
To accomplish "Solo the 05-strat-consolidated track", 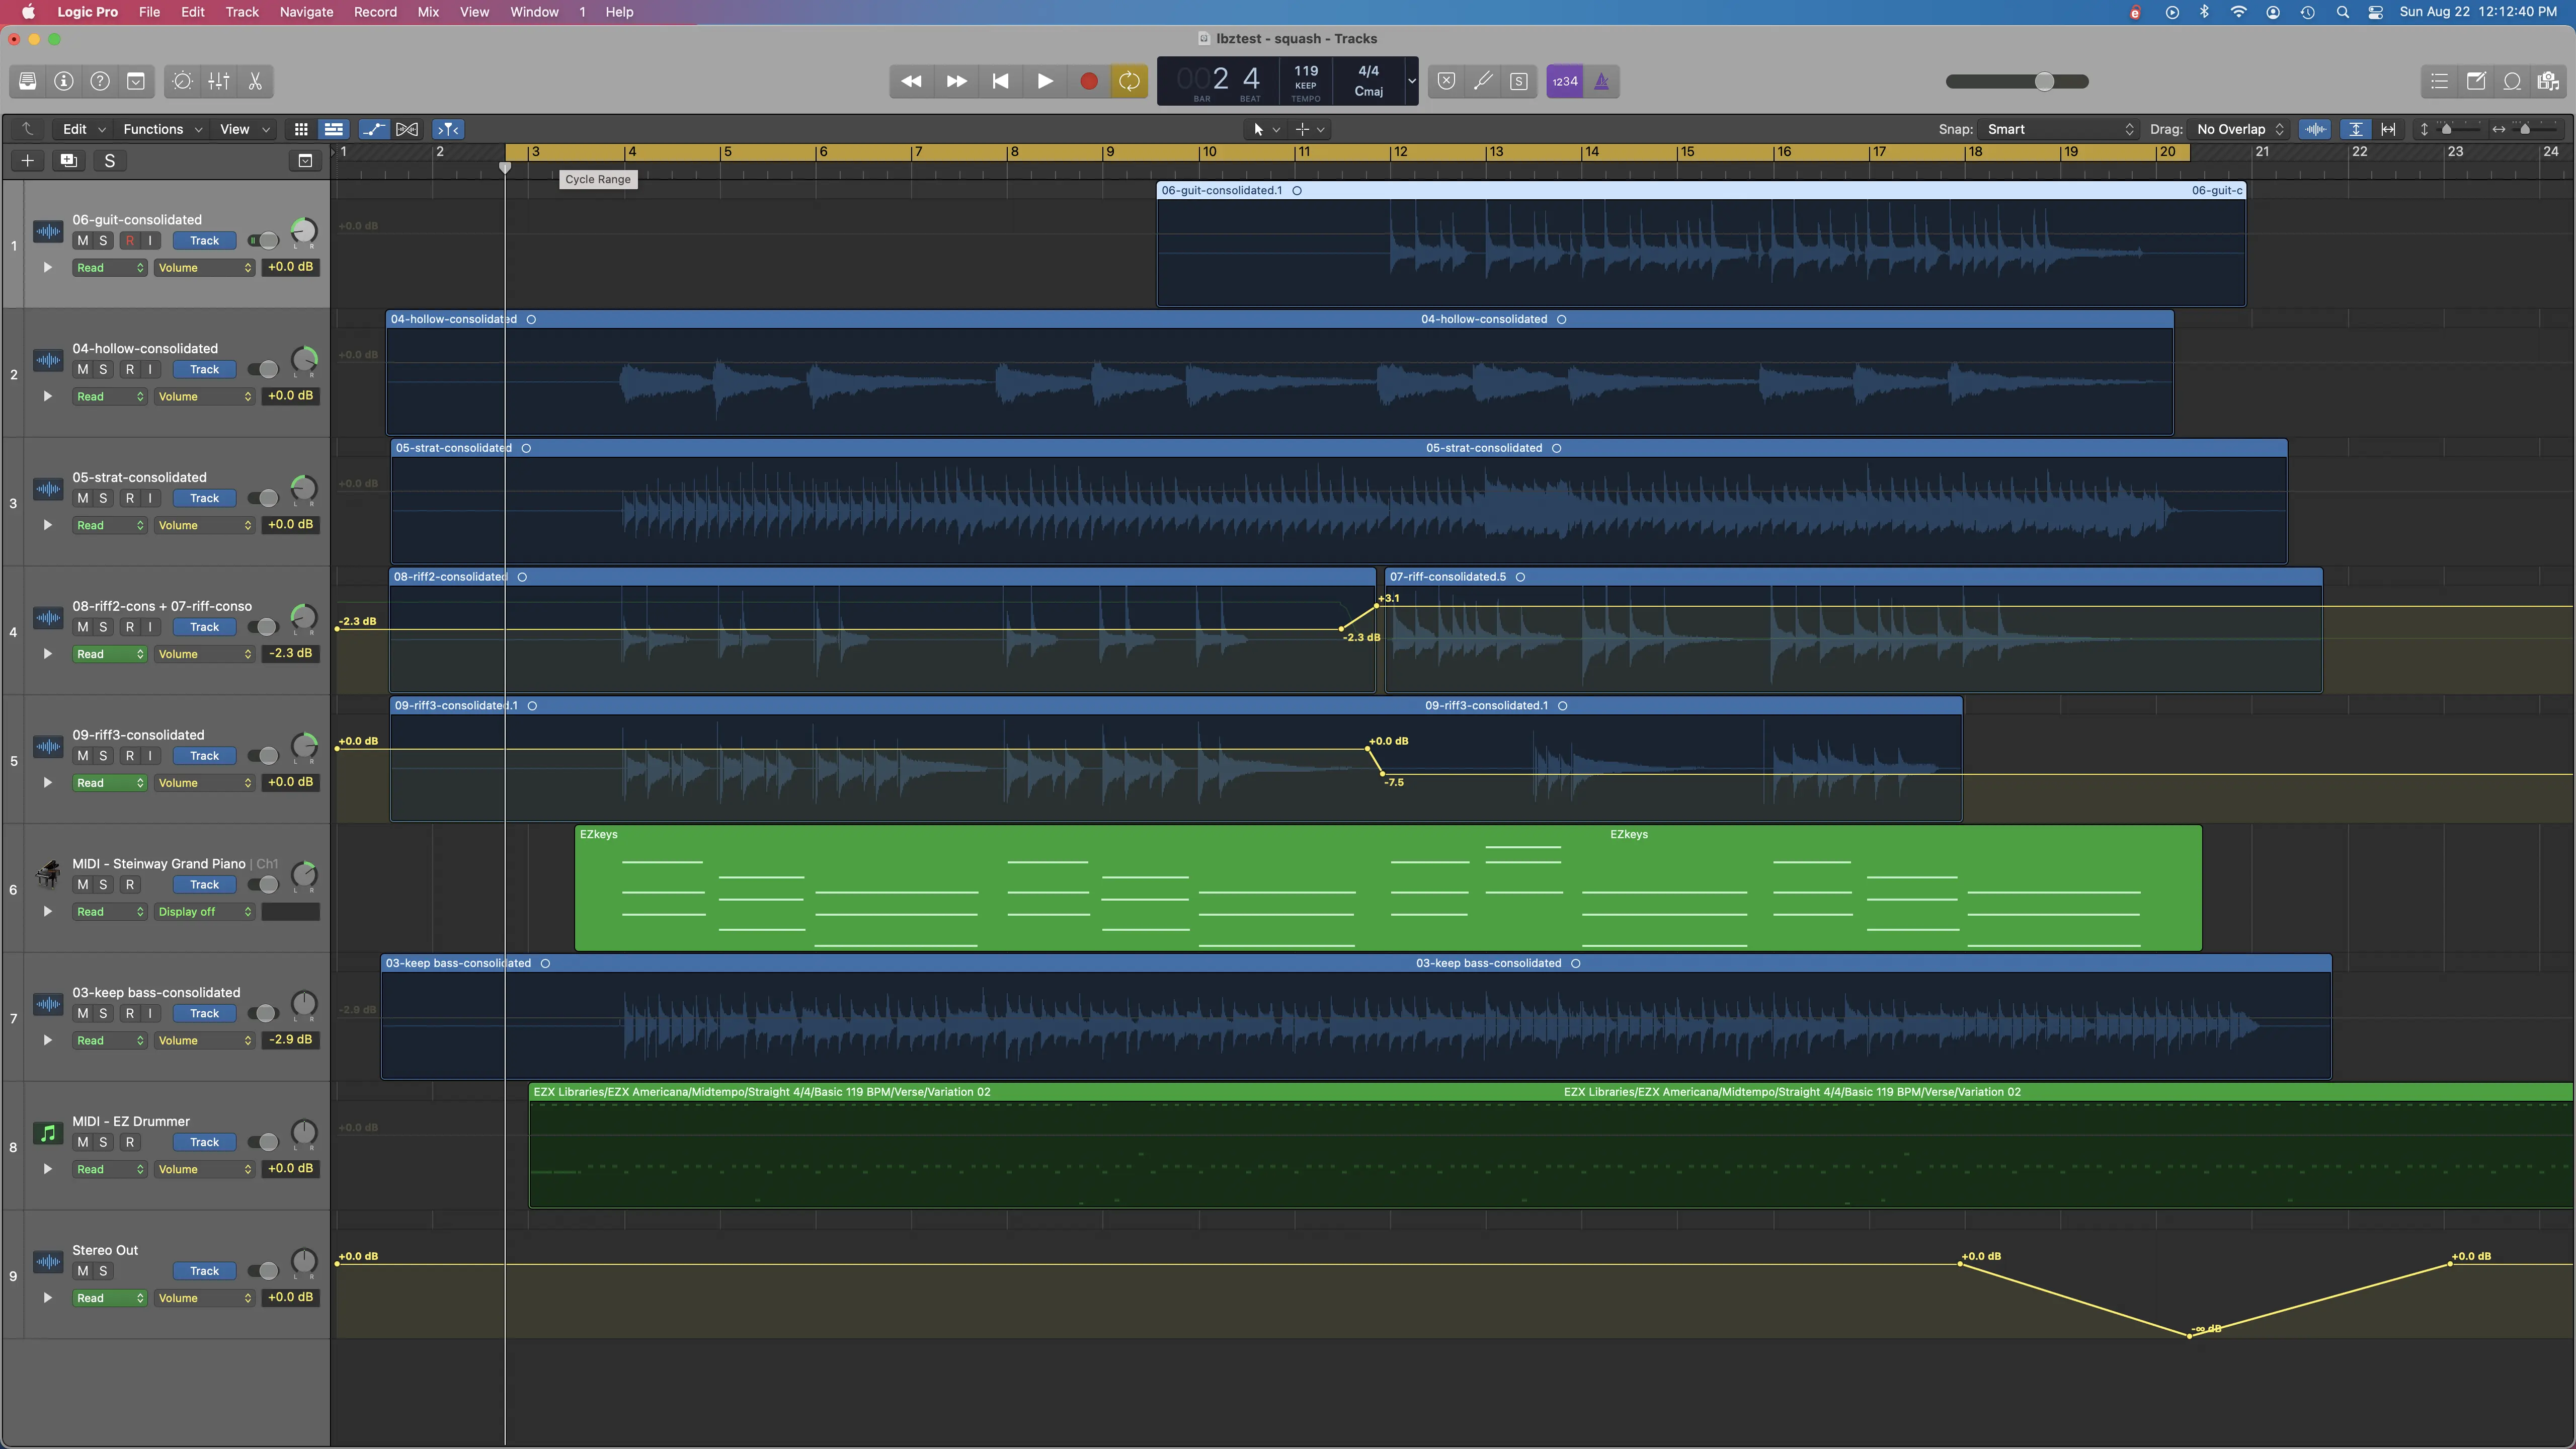I will click(x=103, y=498).
